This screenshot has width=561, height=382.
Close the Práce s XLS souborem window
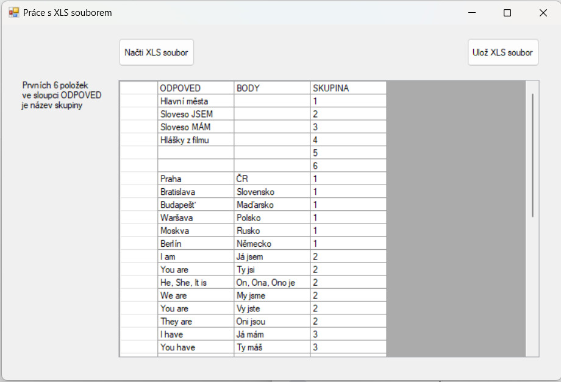[543, 13]
